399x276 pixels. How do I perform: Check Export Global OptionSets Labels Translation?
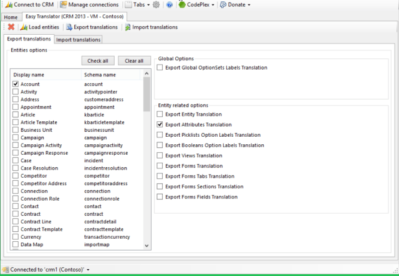tap(160, 67)
